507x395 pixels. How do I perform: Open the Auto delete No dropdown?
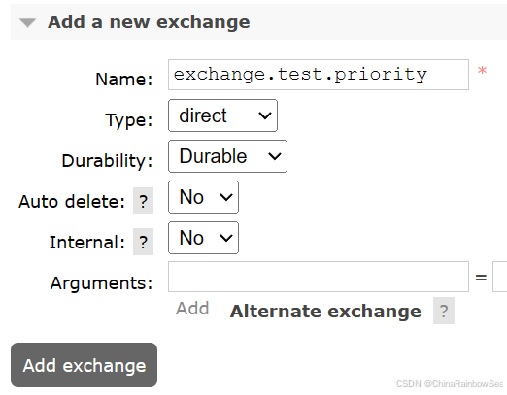[x=203, y=197]
